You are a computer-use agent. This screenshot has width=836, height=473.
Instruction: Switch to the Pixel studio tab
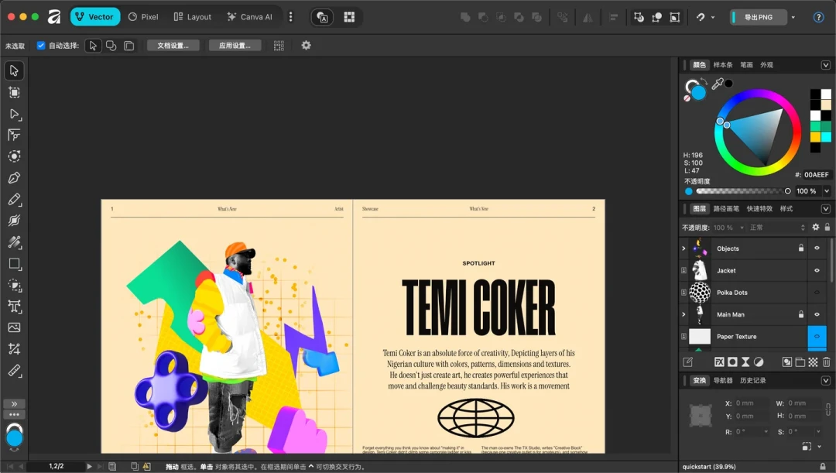click(x=143, y=17)
